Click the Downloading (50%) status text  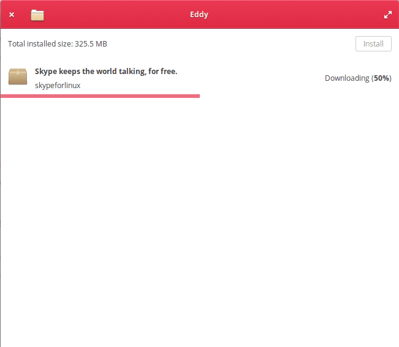pos(358,78)
